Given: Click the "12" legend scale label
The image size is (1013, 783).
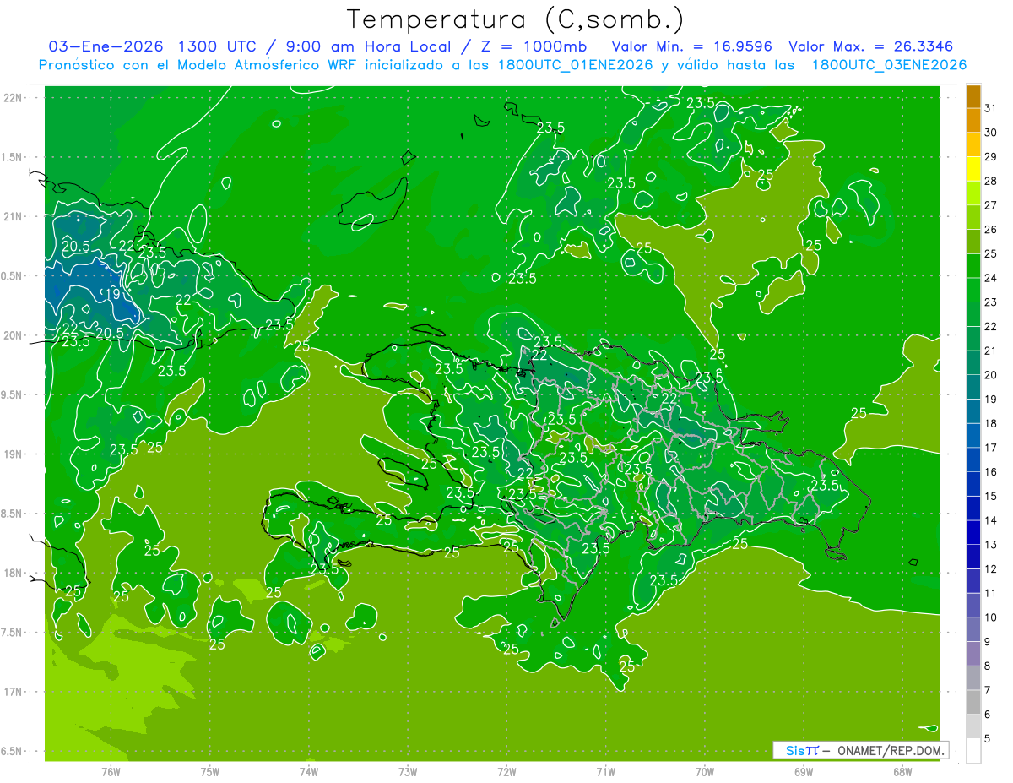Looking at the screenshot, I should pyautogui.click(x=990, y=568).
